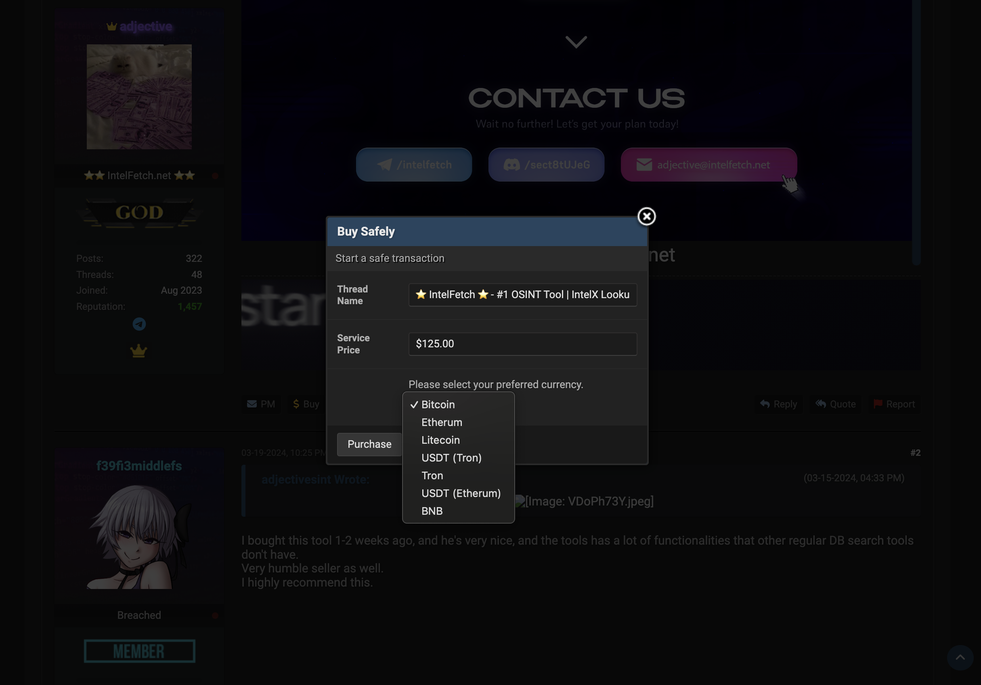
Task: Click the Thread Name text field
Action: pyautogui.click(x=522, y=294)
